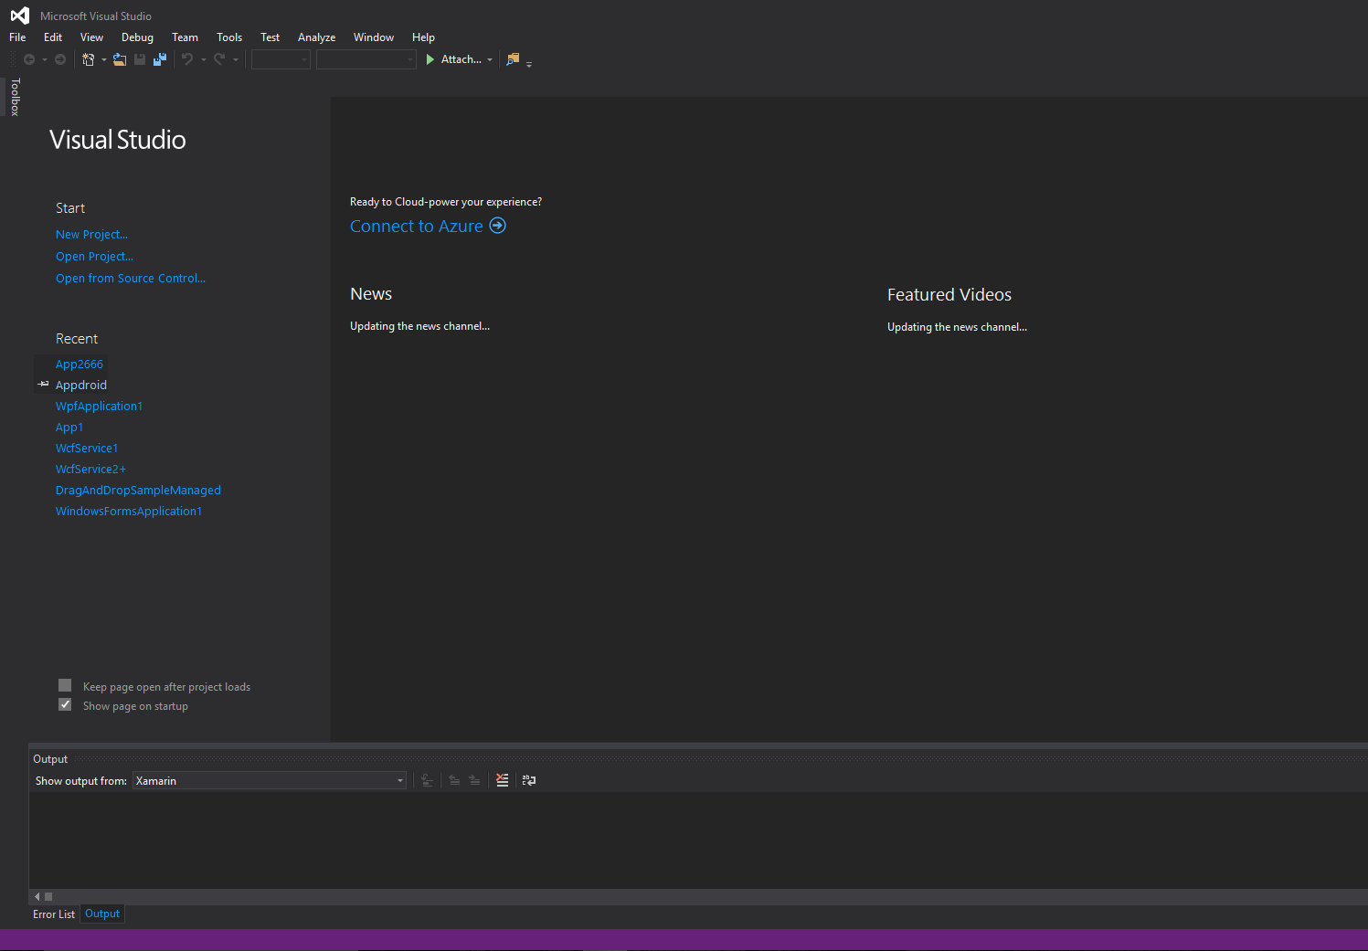Click the Navigate Backward arrow icon
This screenshot has height=951, width=1368.
[x=30, y=58]
